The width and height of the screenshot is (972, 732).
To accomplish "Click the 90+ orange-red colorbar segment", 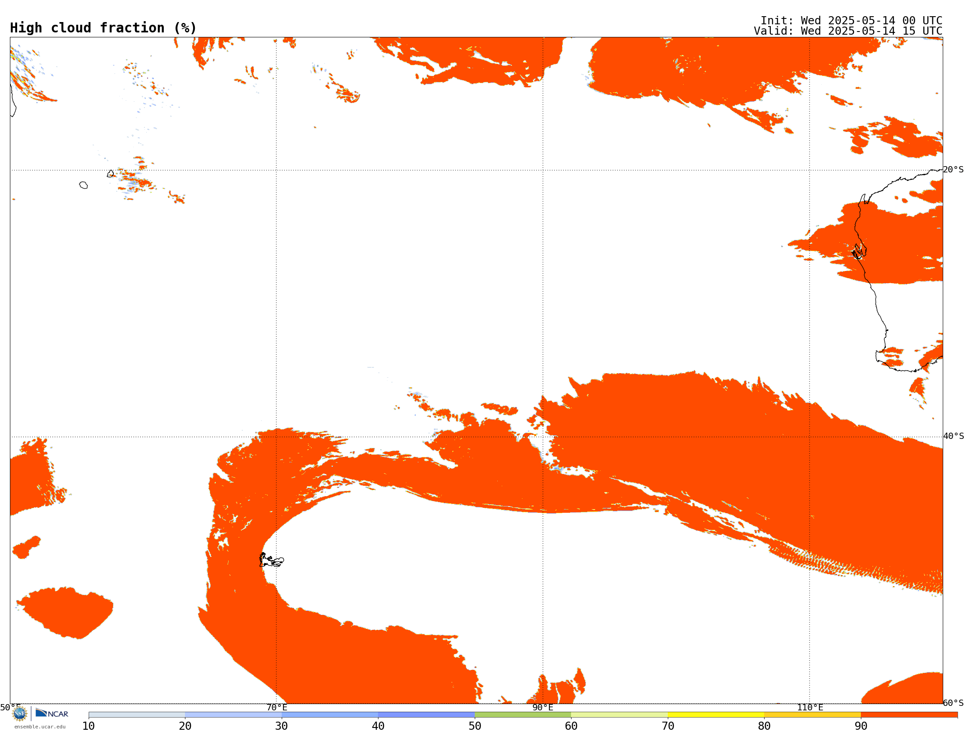I will (909, 715).
